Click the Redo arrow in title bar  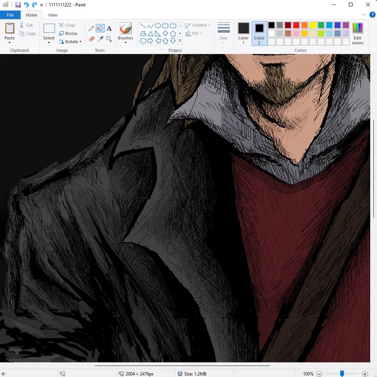coord(34,5)
